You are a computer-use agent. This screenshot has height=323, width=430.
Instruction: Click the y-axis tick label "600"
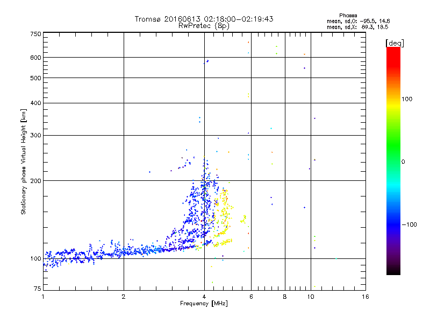35,58
